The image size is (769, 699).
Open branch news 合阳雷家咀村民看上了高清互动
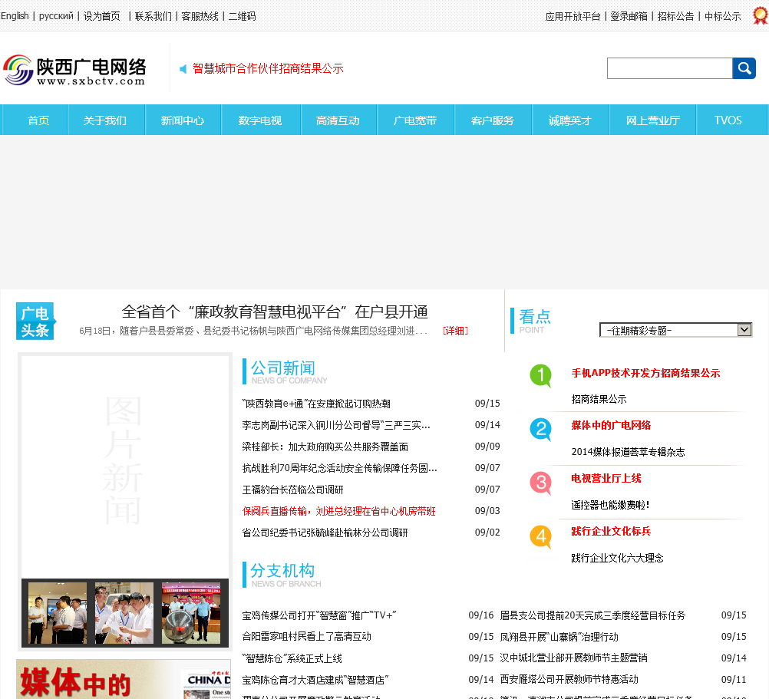pyautogui.click(x=306, y=637)
